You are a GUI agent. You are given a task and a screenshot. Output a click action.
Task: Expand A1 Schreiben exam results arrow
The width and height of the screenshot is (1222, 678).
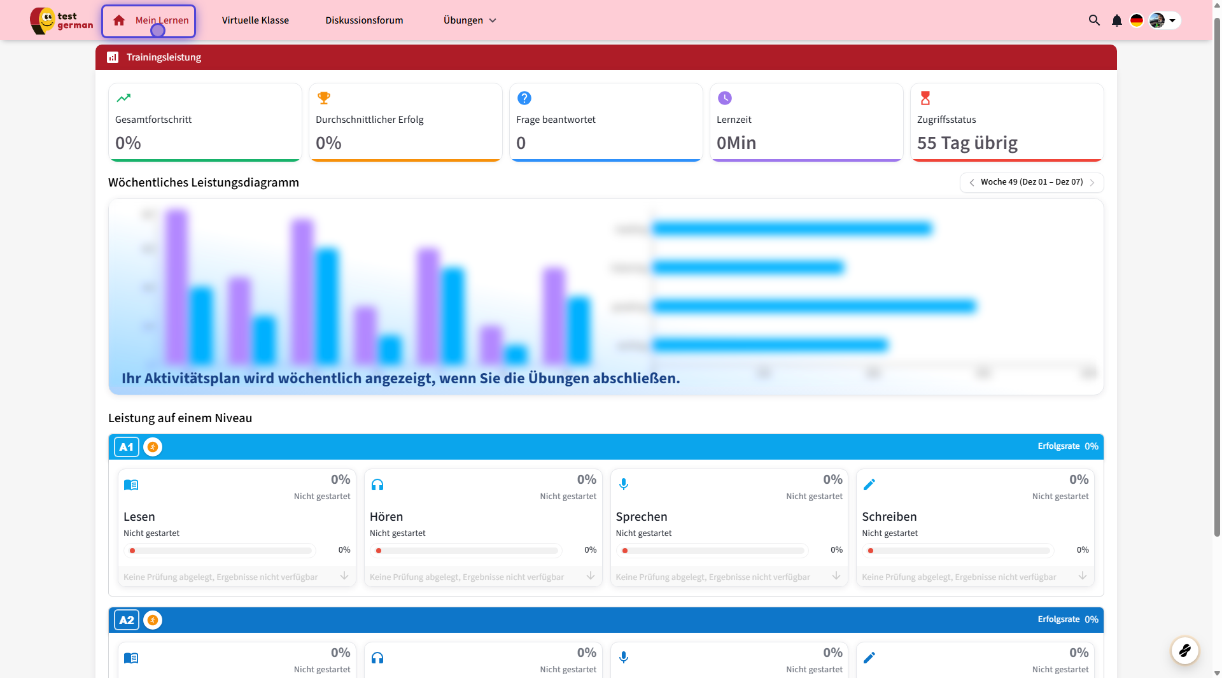pyautogui.click(x=1083, y=576)
